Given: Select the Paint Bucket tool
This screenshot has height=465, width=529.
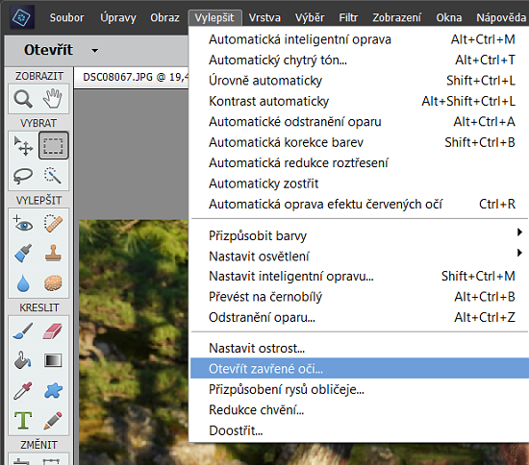Looking at the screenshot, I should click(x=23, y=360).
